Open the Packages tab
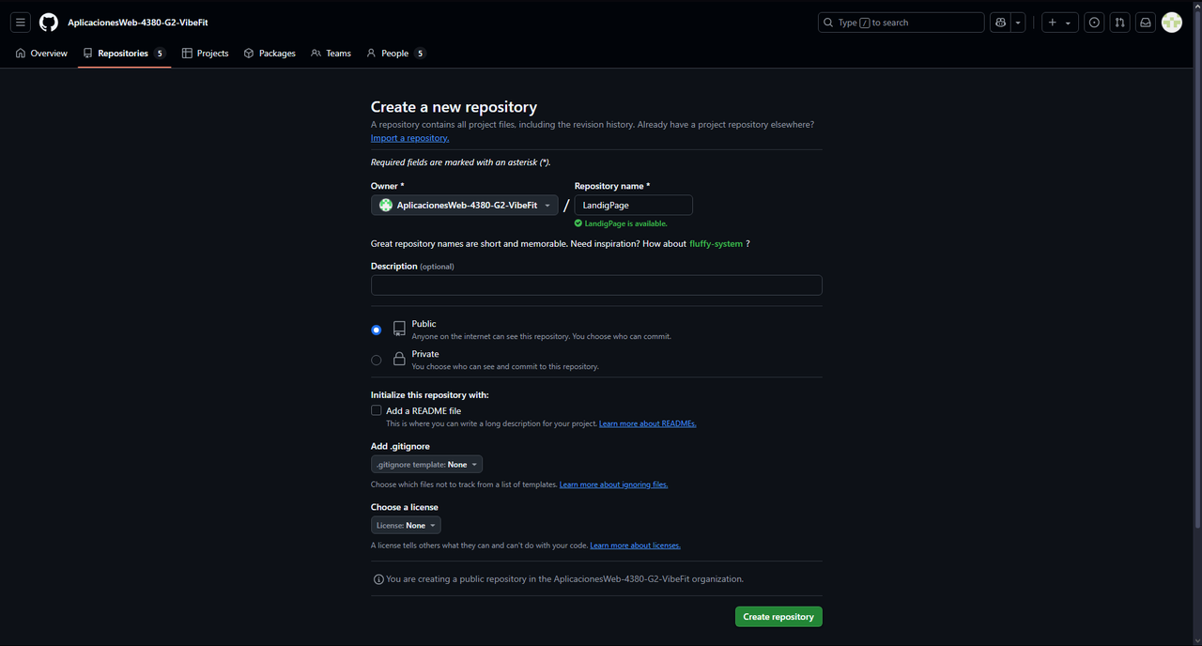This screenshot has height=646, width=1202. (x=270, y=54)
